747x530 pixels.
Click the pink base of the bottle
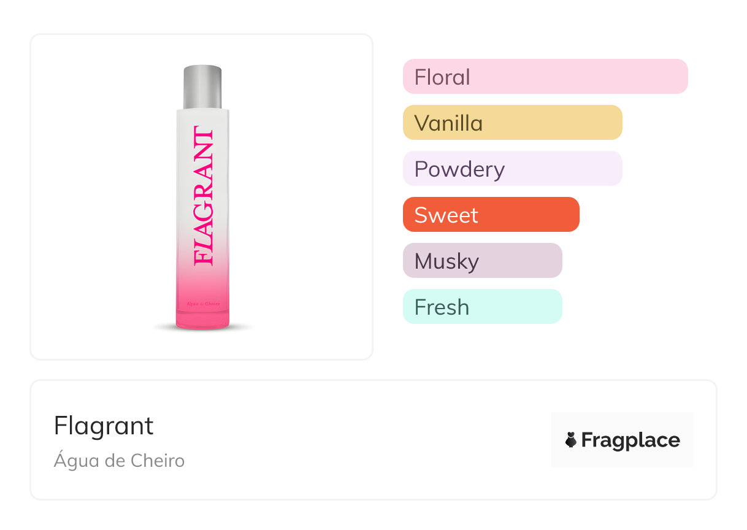[x=202, y=316]
